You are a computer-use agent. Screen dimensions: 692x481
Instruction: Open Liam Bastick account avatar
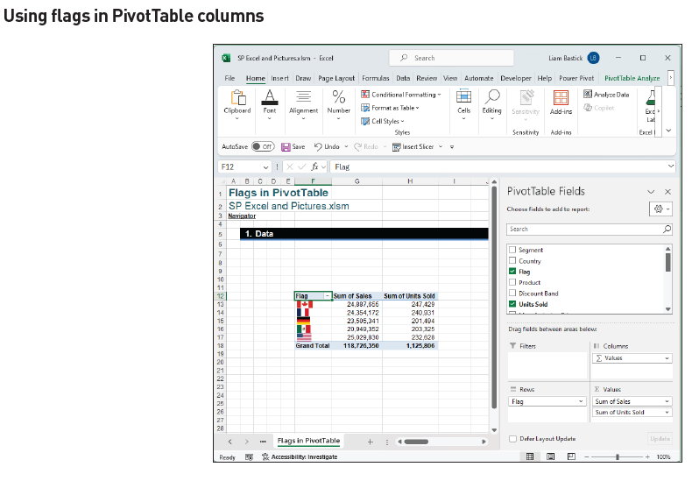pos(593,58)
